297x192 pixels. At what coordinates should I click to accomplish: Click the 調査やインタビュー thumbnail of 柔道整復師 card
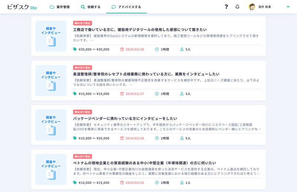(x=51, y=81)
